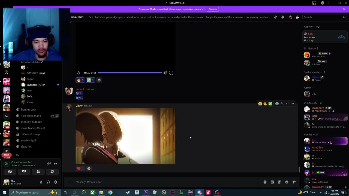Image resolution: width=349 pixels, height=196 pixels.
Task: Disable Streamer Mode button
Action: [213, 9]
